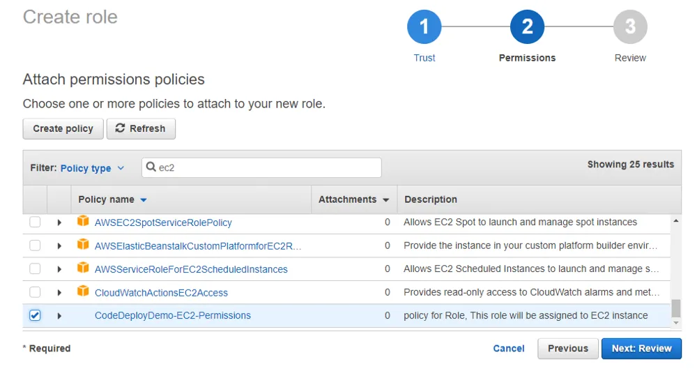Click the AWSElasticBeanstalkCustomPlatformforEC2R orange policy icon

click(83, 245)
